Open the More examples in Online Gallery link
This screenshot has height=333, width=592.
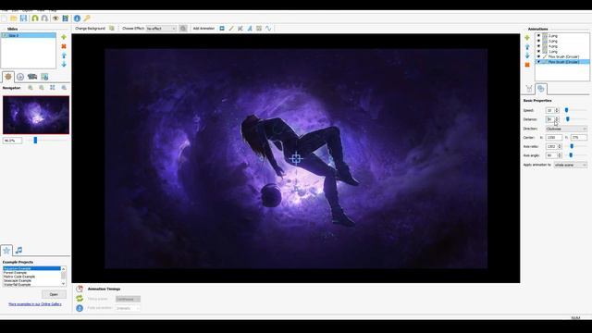35,304
